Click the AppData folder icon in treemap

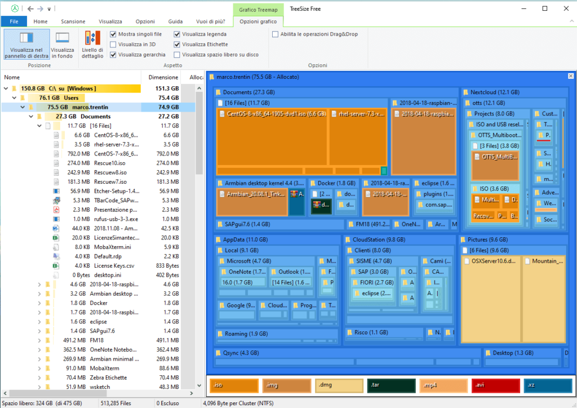point(218,240)
